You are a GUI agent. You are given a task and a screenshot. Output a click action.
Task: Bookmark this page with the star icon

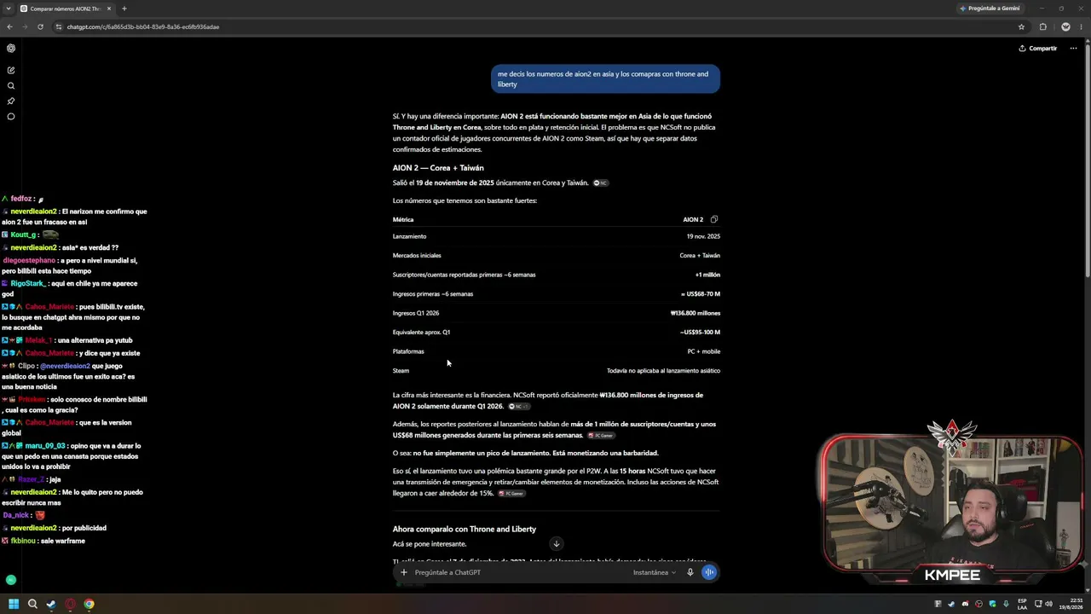(1021, 26)
